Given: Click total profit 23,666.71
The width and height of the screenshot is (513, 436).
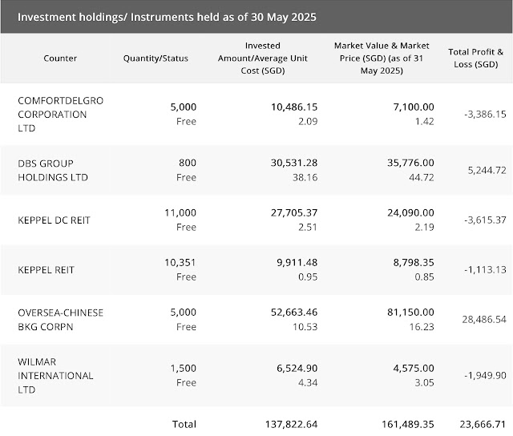Looking at the screenshot, I should pyautogui.click(x=483, y=424).
